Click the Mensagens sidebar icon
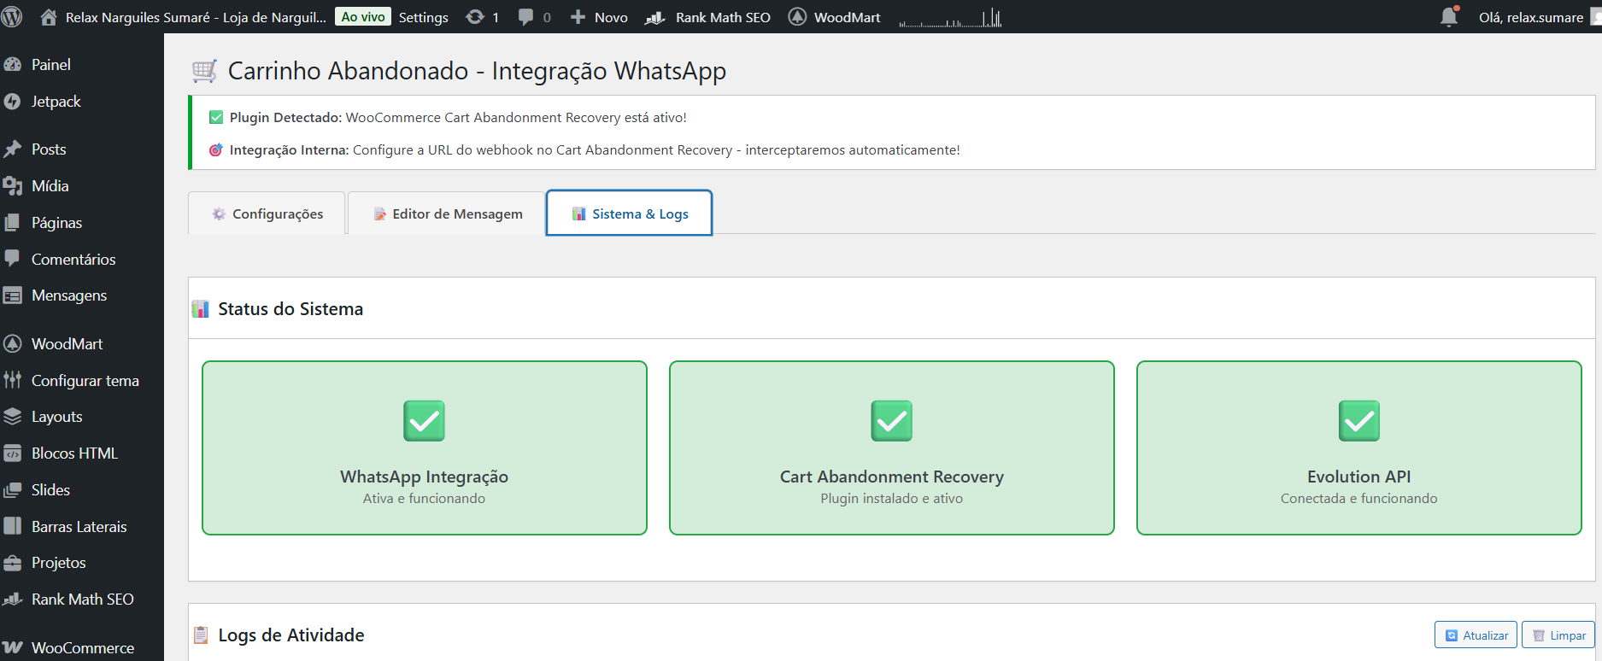Screen dimensions: 1602x661 [13, 295]
